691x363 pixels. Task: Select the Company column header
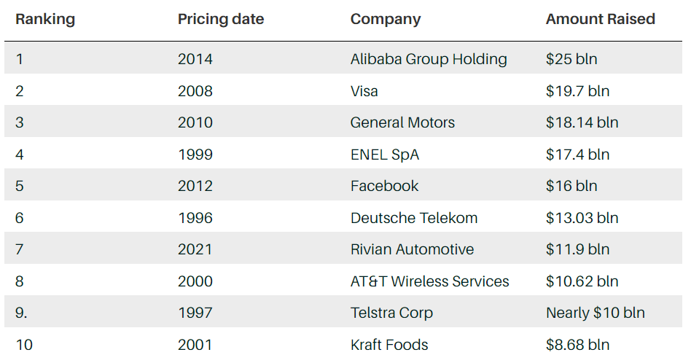386,20
